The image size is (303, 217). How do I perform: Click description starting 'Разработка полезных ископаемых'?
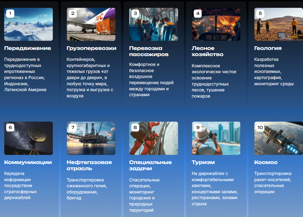click(x=274, y=71)
